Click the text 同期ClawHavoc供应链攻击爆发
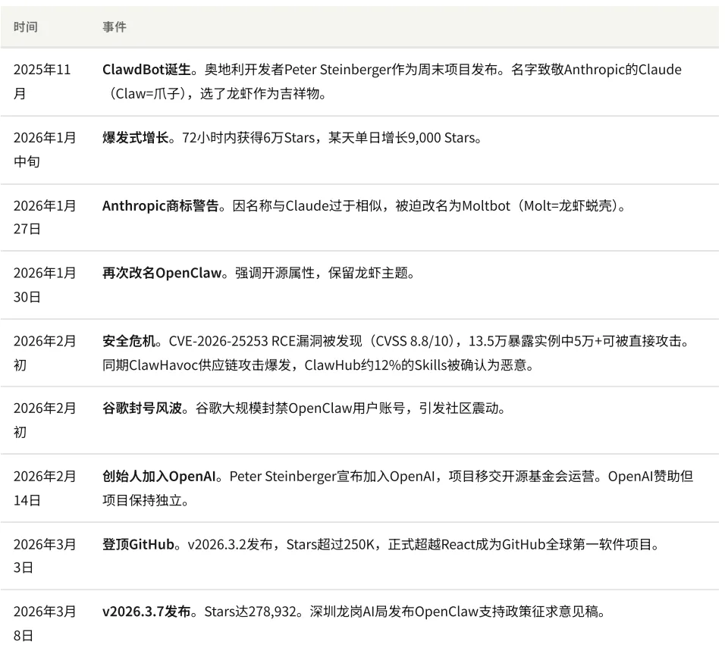 pyautogui.click(x=196, y=365)
